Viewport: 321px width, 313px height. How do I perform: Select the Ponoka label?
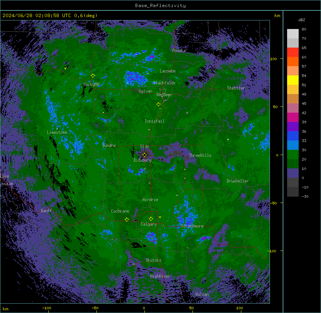(179, 51)
